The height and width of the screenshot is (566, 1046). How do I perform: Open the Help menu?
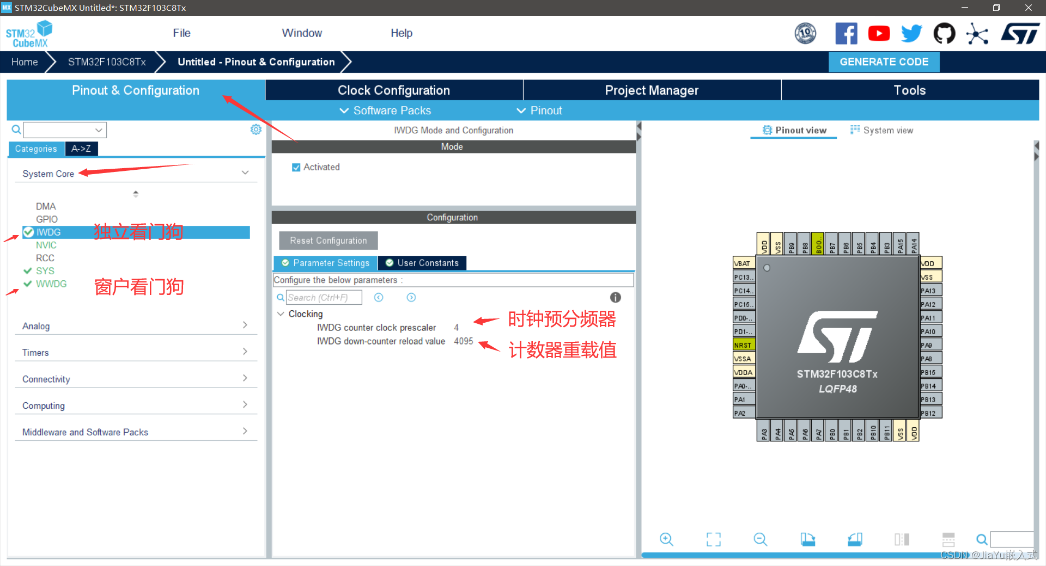click(402, 33)
